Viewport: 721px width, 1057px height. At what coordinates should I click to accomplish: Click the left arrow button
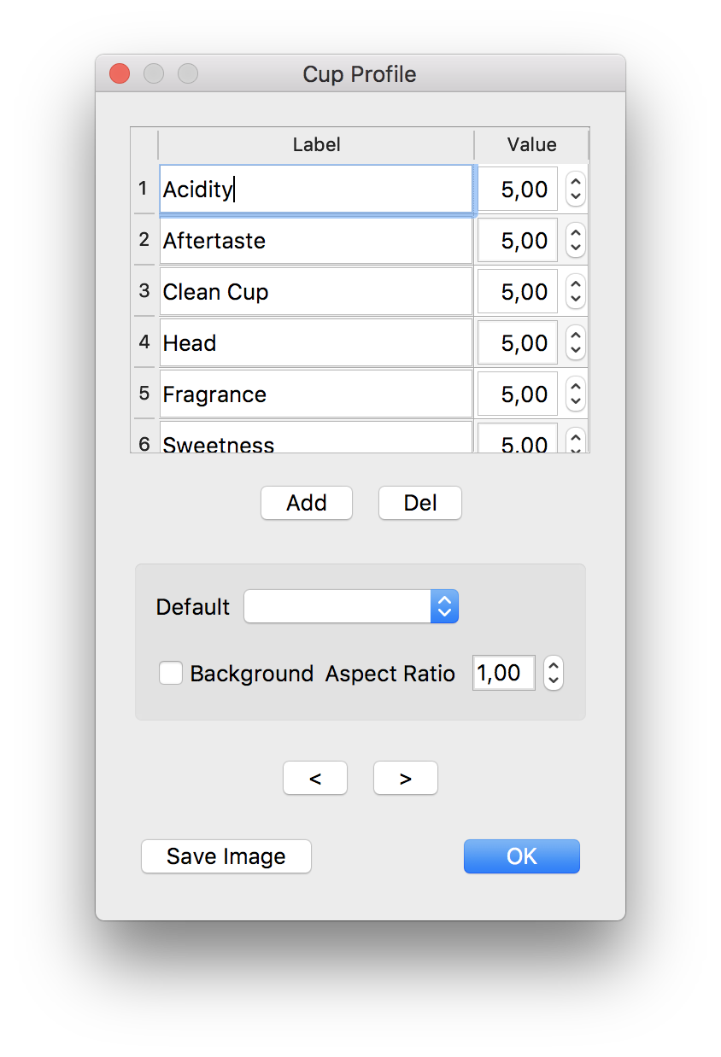click(315, 779)
